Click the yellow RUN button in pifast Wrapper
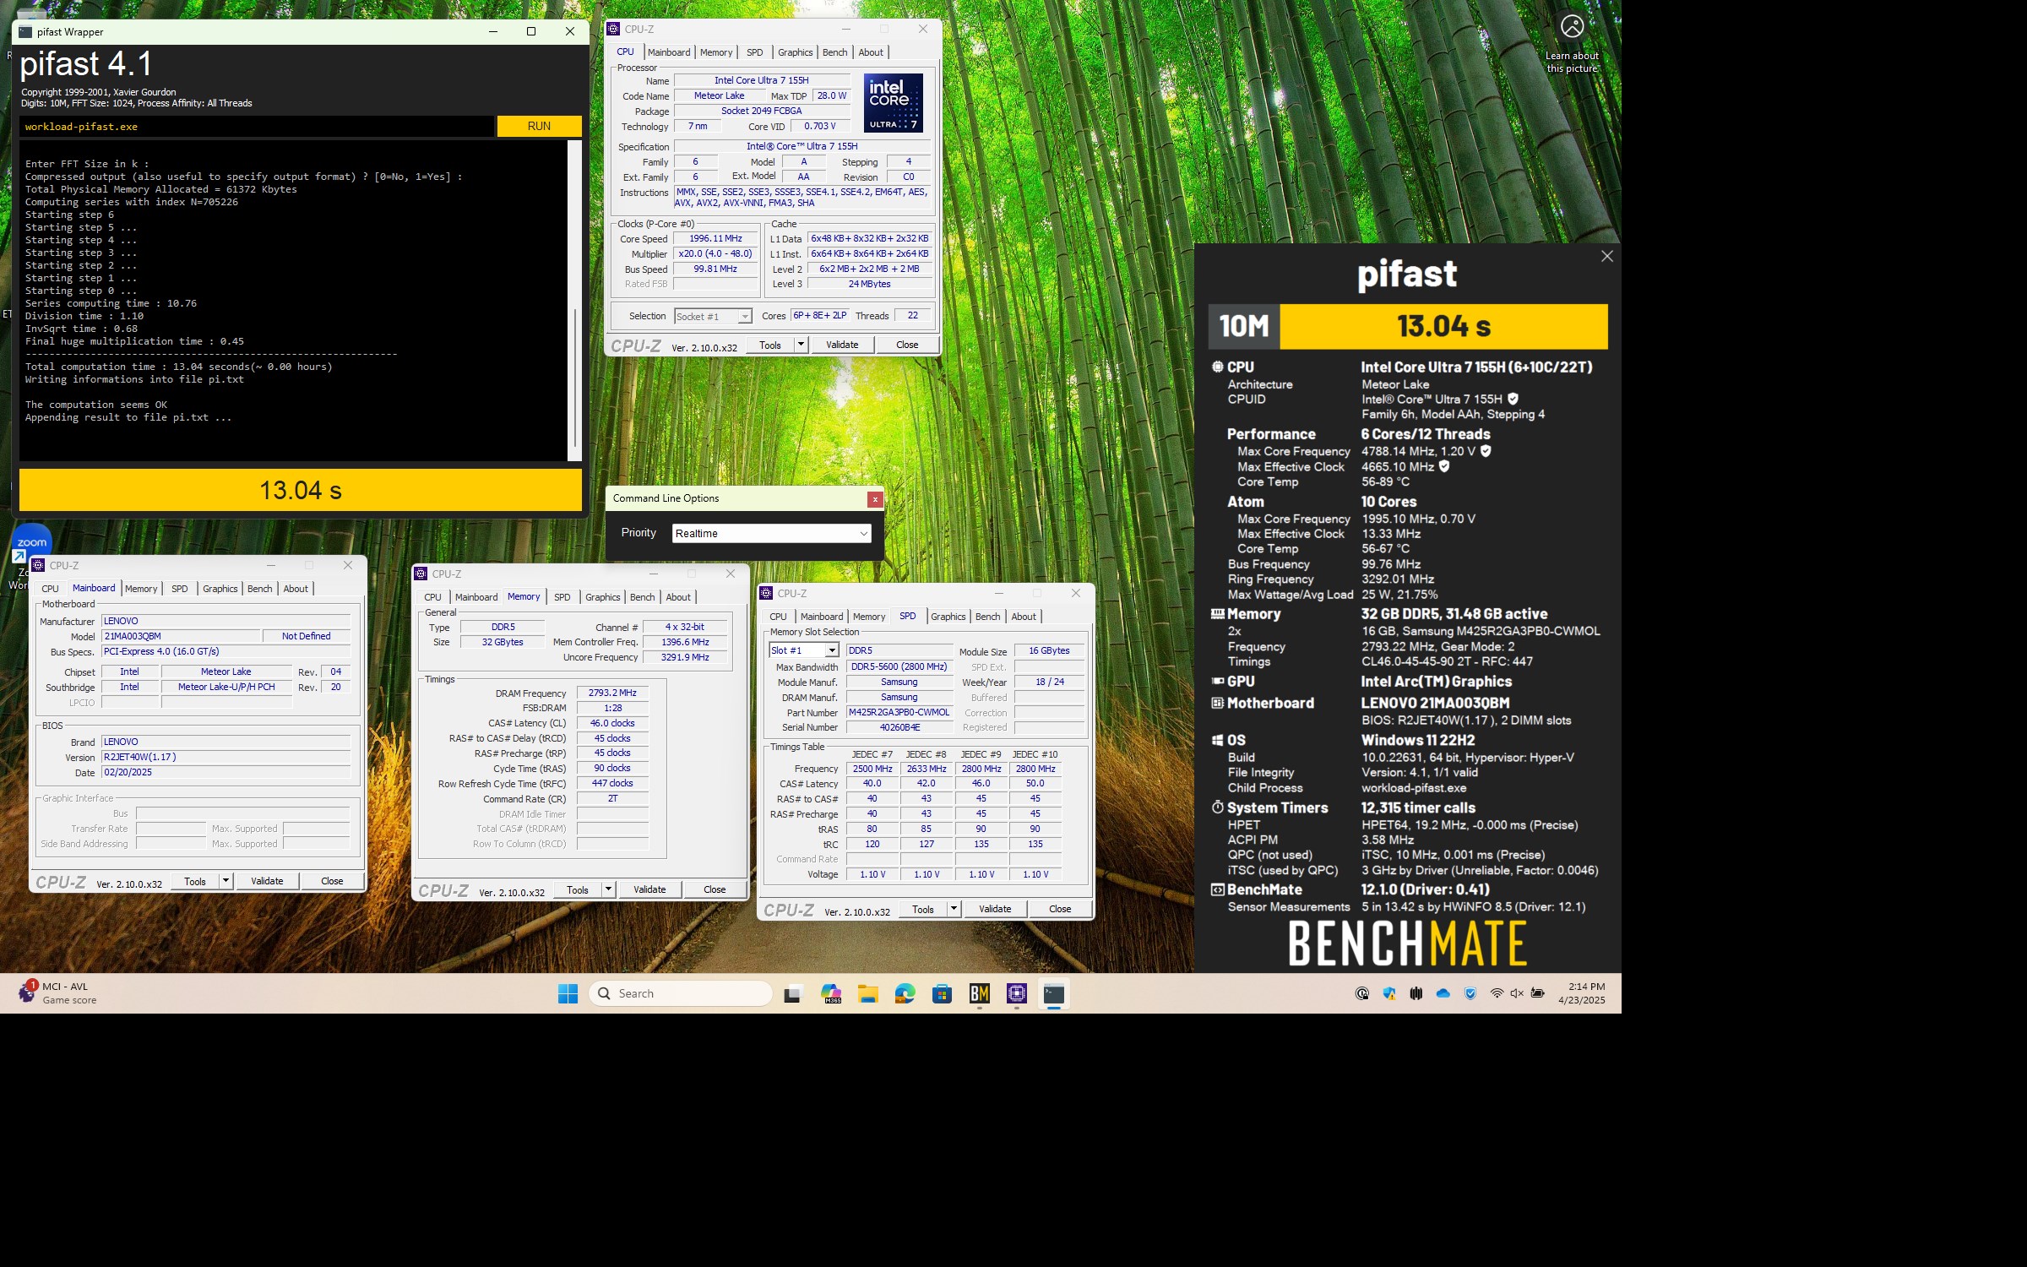2027x1267 pixels. tap(539, 126)
